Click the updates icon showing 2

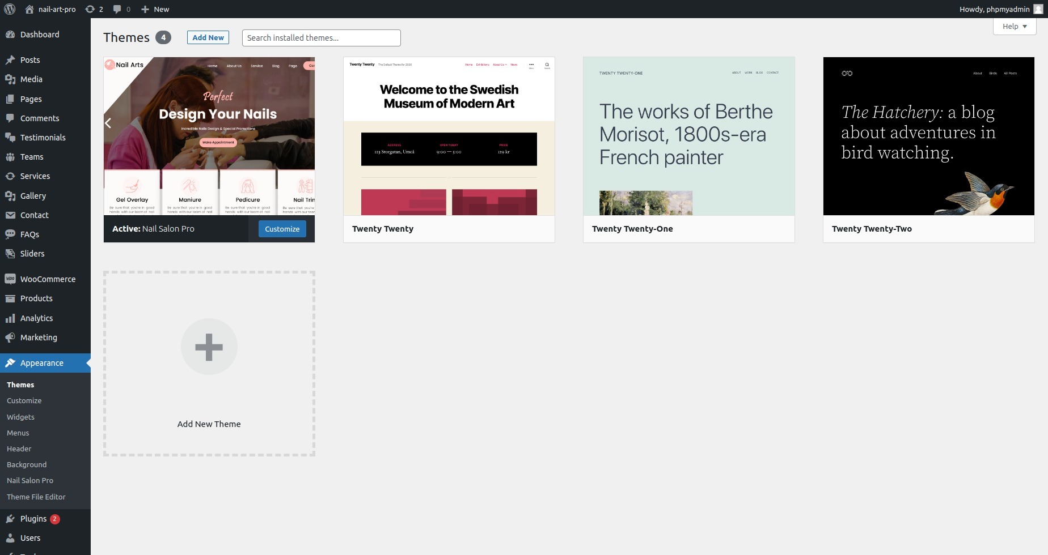pos(90,9)
